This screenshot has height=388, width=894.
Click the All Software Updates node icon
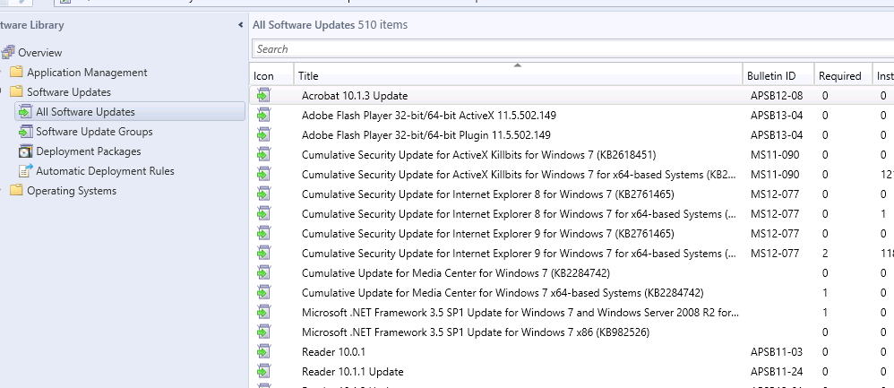(x=26, y=112)
